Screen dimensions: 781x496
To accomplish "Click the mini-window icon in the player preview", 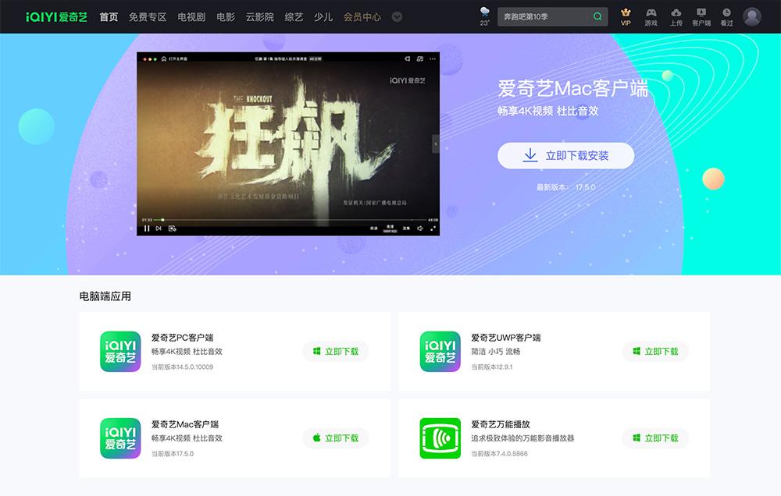I will point(420,58).
